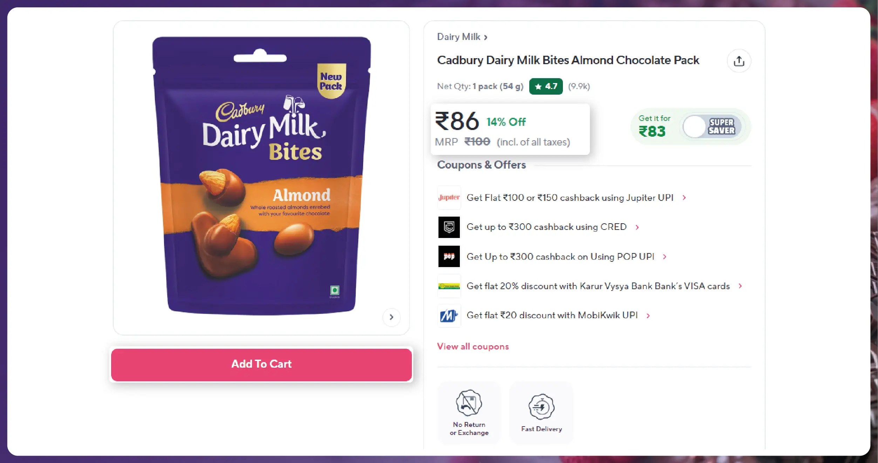Image resolution: width=878 pixels, height=463 pixels.
Task: Click the MobiKwik logo icon
Action: 449,315
